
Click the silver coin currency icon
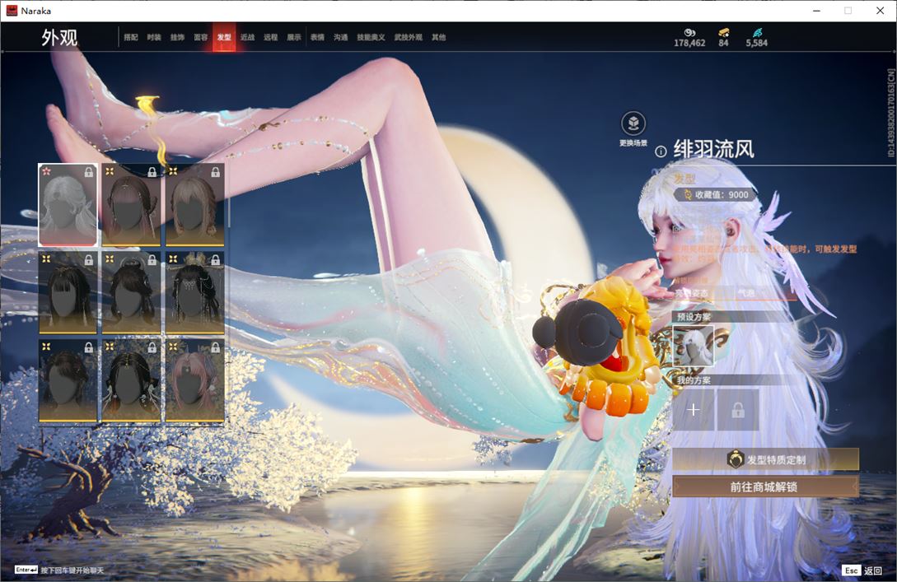(x=689, y=33)
